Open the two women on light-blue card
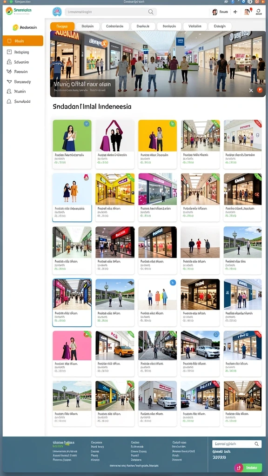268x476 pixels. [x=72, y=189]
